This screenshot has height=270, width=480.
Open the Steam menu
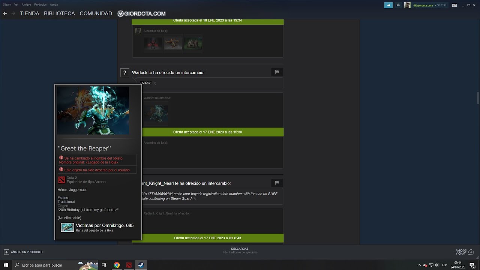tap(7, 4)
